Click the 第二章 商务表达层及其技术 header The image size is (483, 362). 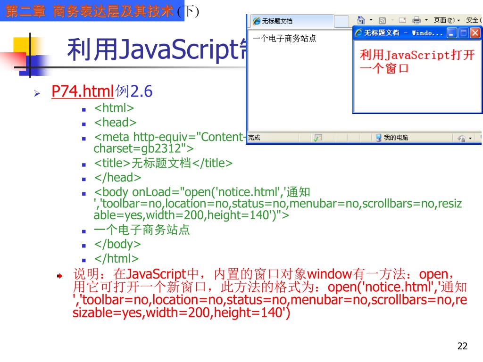(90, 11)
